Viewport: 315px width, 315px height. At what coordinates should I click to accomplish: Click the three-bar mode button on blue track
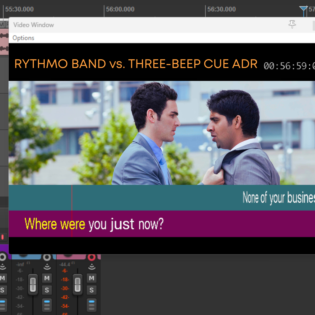tap(47, 305)
